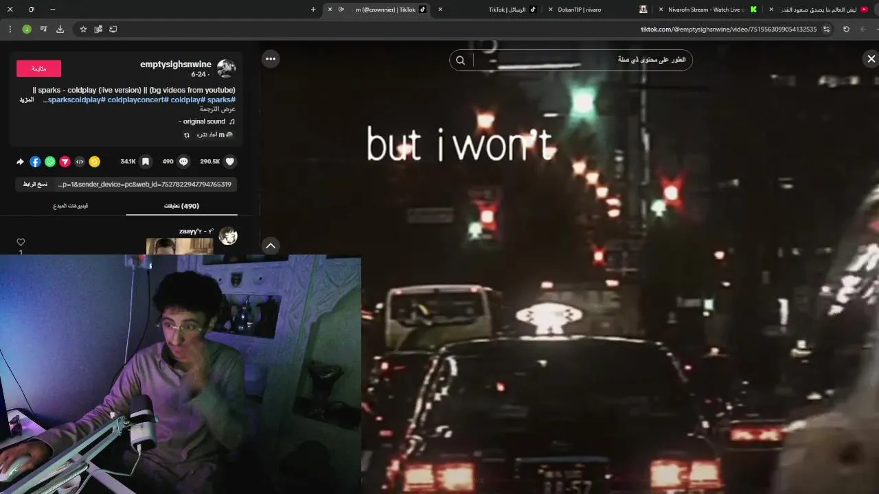Mute audio indicator on crownnier tab
Screen dimensions: 879x494
click(x=341, y=10)
